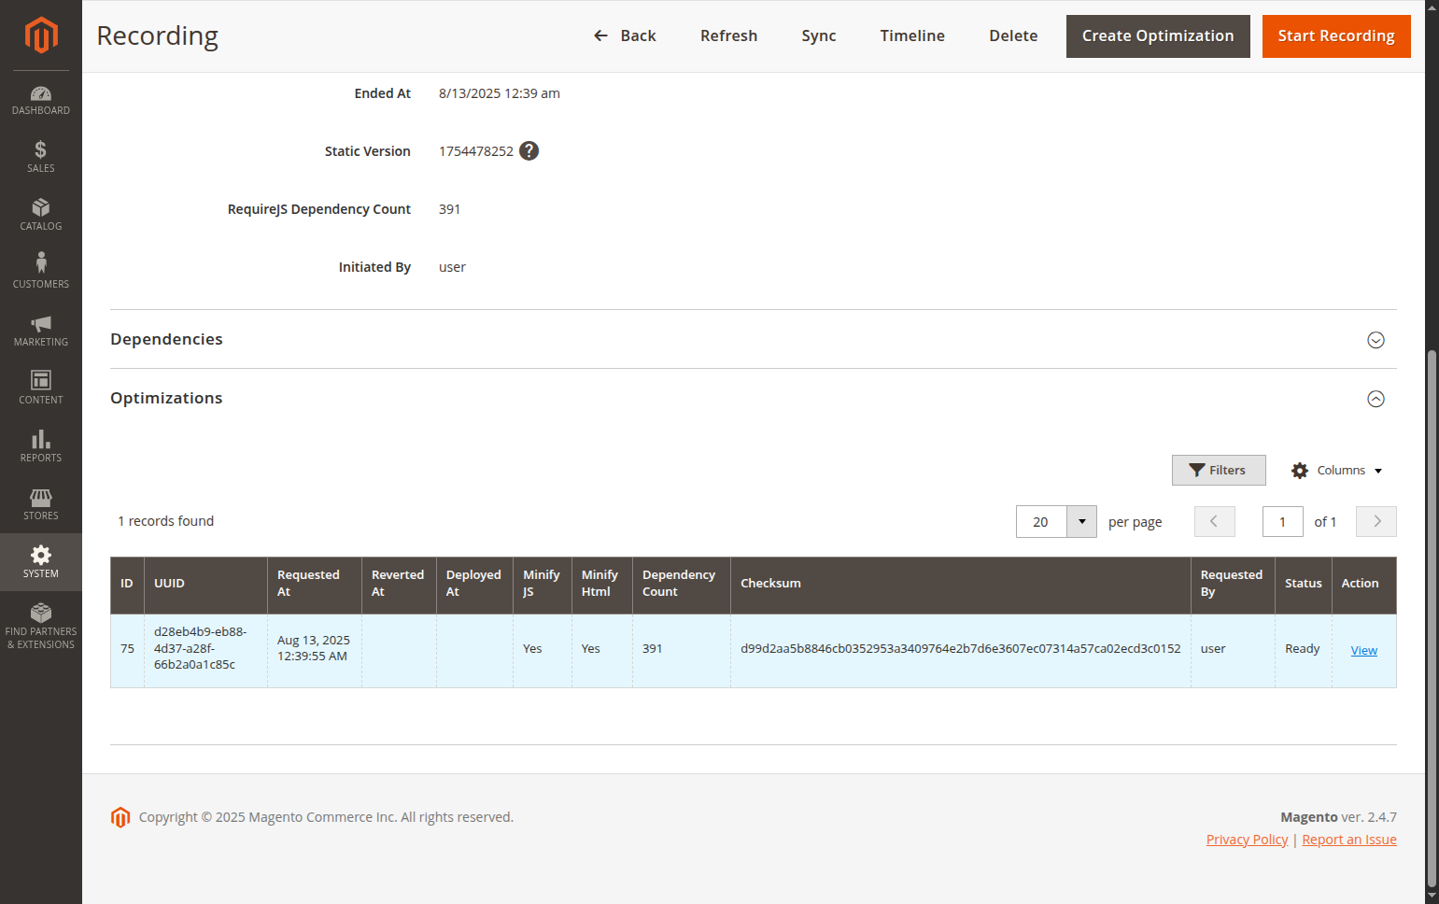
Task: Open the Content menu
Action: tap(41, 388)
